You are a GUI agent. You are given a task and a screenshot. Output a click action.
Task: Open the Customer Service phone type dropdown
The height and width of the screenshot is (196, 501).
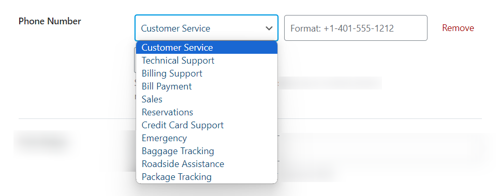(x=207, y=28)
